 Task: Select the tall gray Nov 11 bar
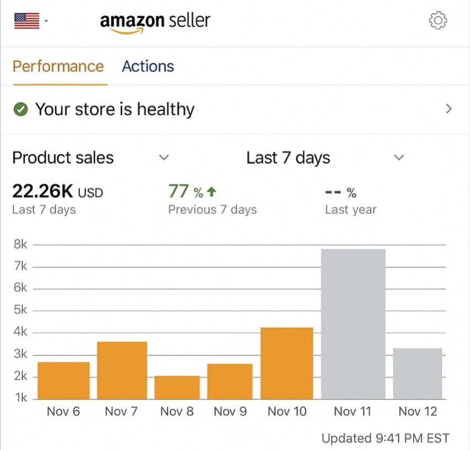353,324
